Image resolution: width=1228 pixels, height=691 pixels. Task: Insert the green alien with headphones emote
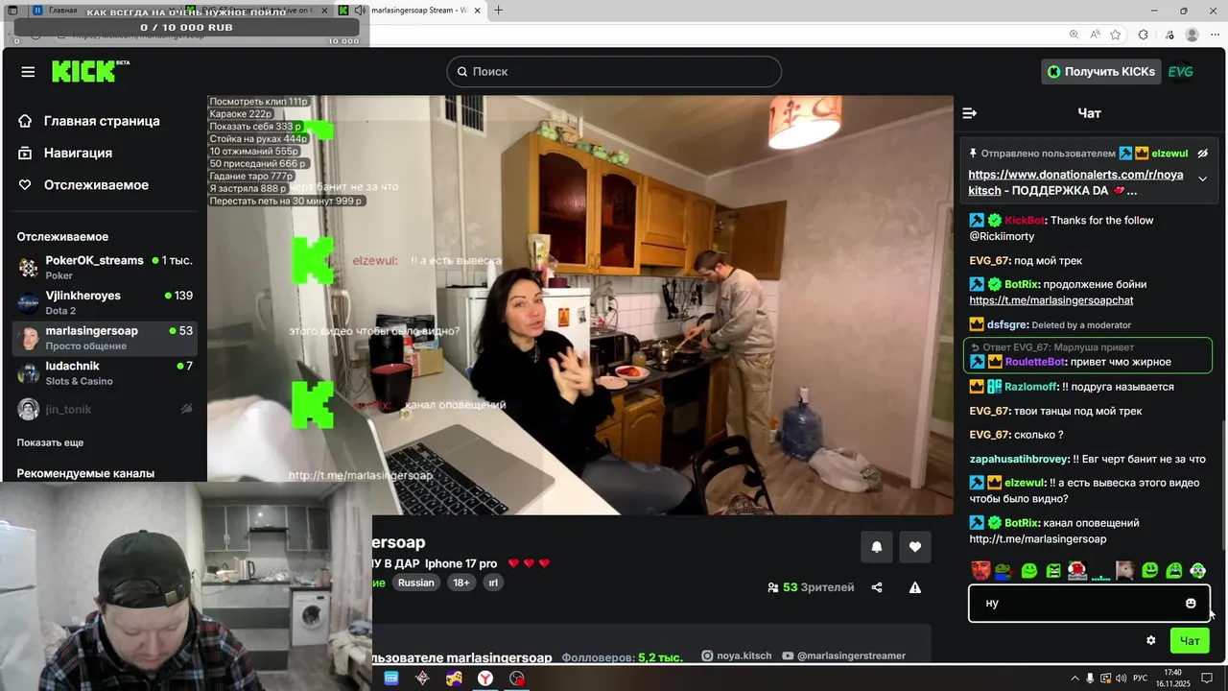point(1197,571)
